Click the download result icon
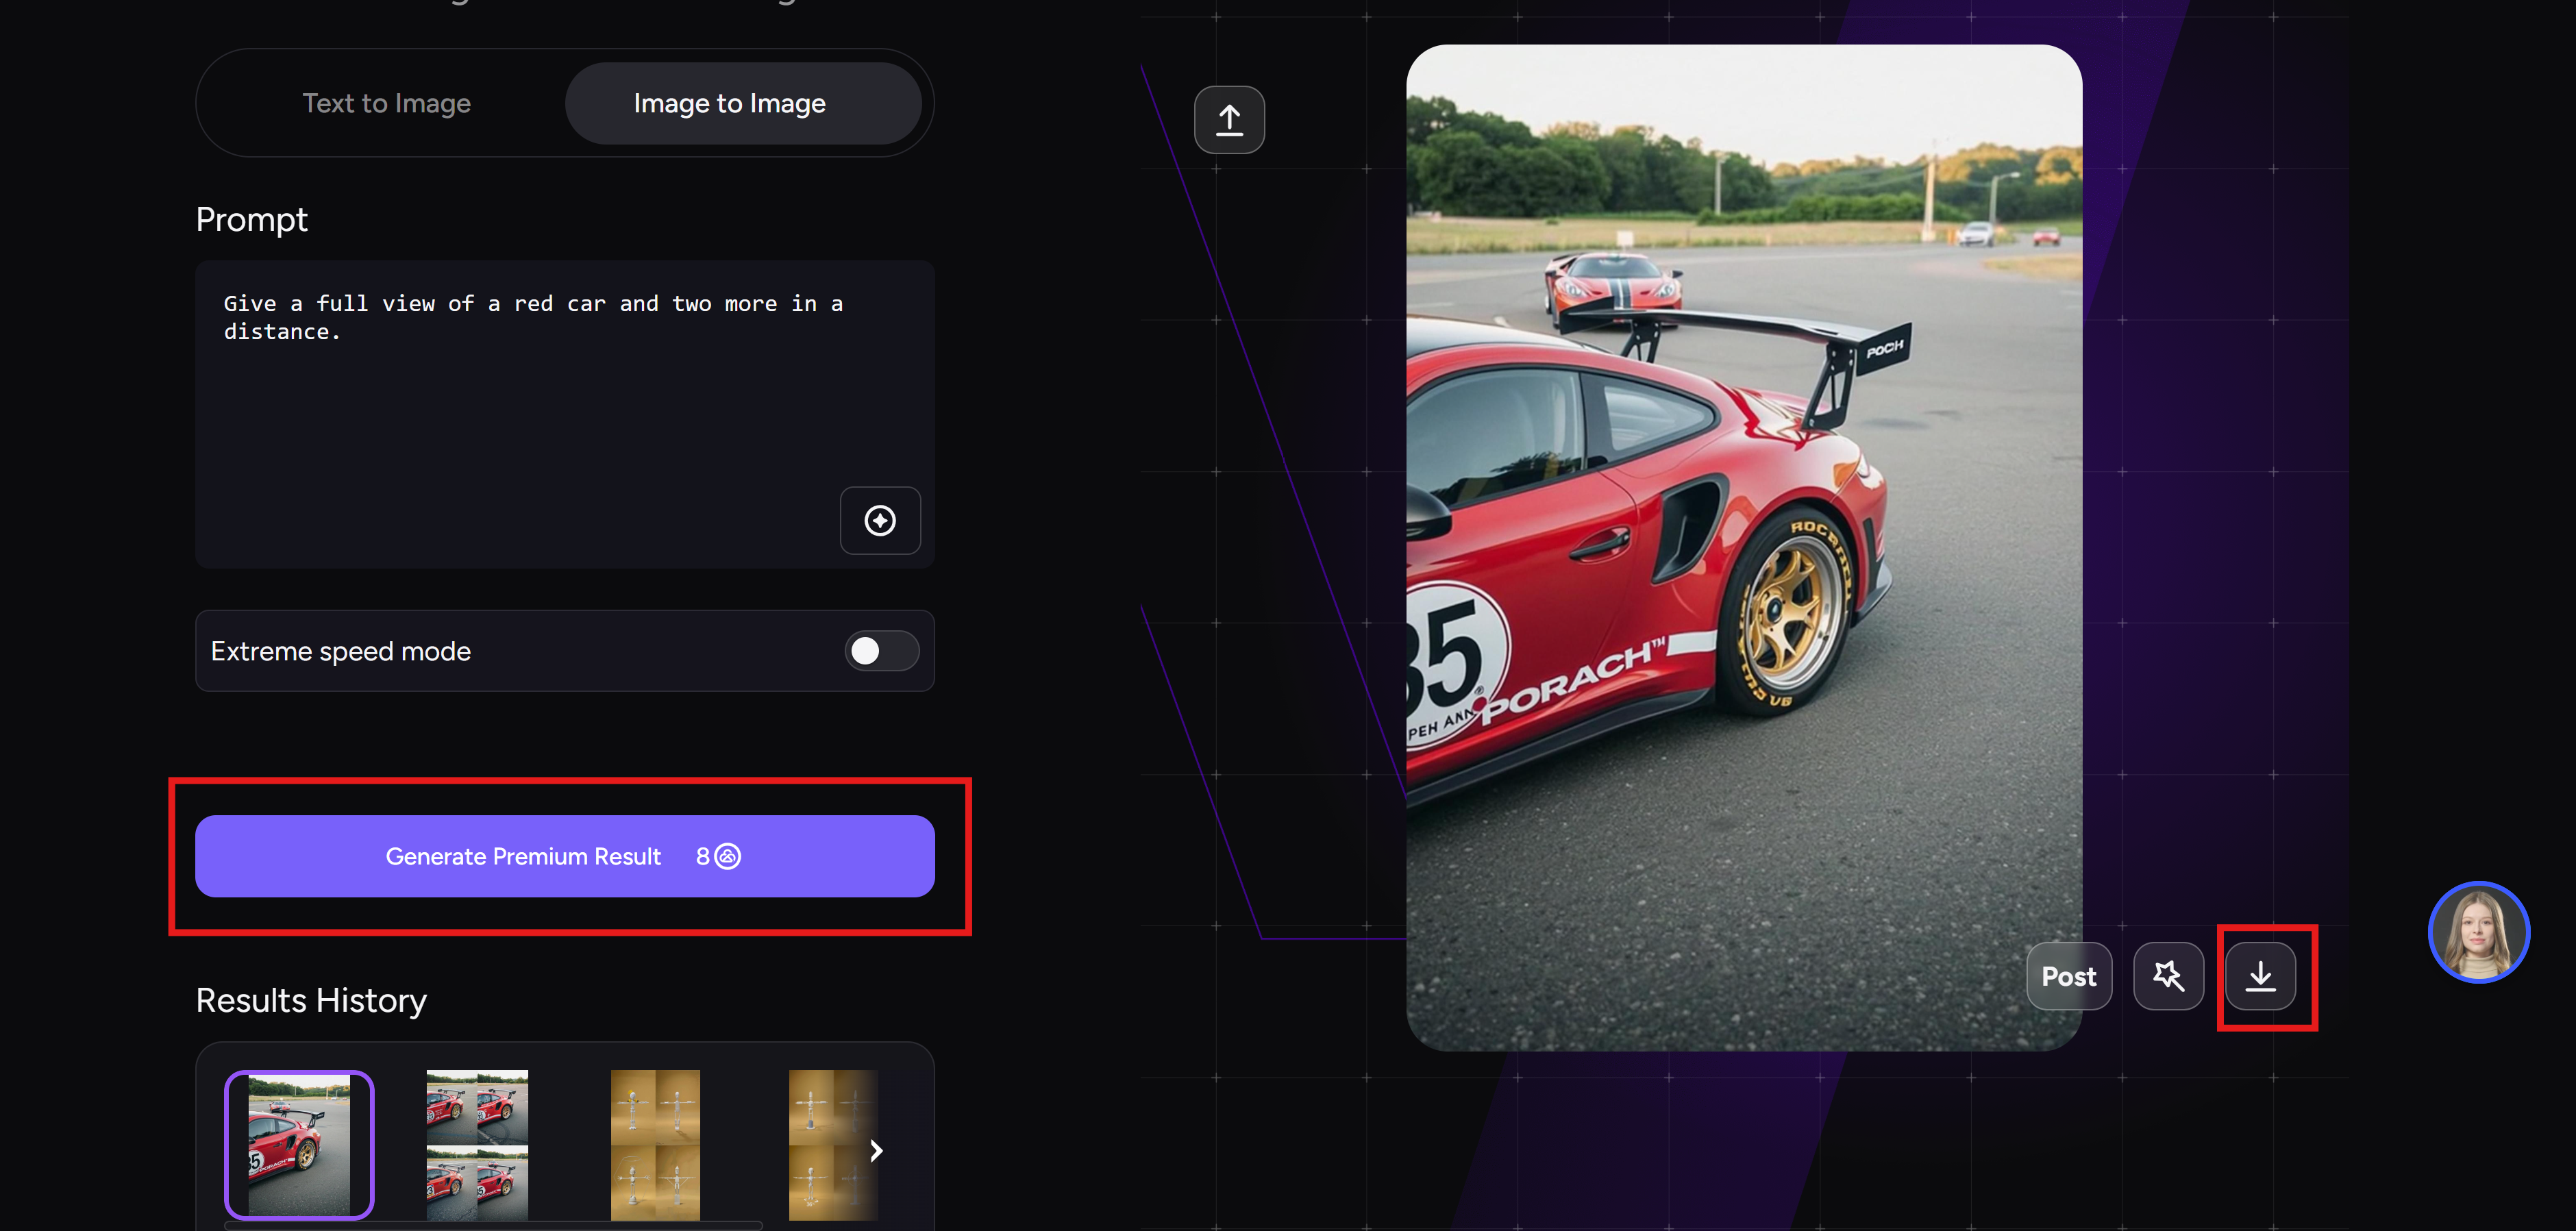 pos(2260,976)
